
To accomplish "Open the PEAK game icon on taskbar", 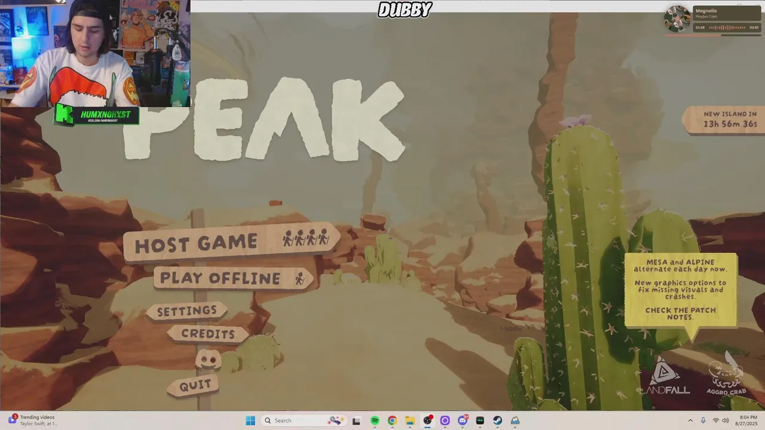I will (x=515, y=420).
